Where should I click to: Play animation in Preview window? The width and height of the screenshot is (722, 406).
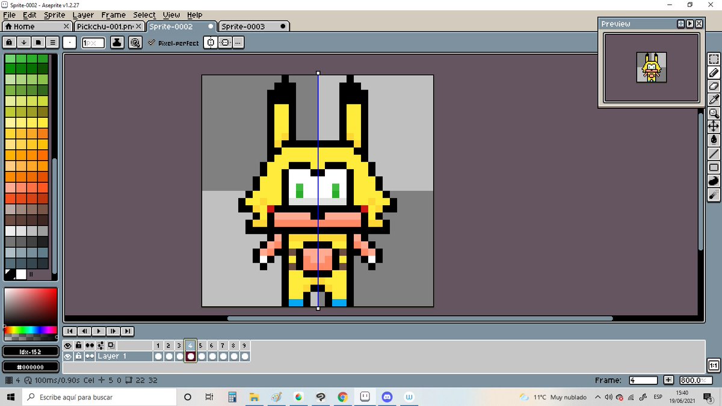(x=690, y=23)
